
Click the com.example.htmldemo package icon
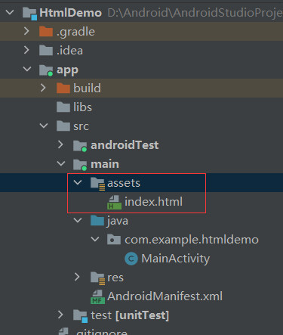pyautogui.click(x=114, y=240)
